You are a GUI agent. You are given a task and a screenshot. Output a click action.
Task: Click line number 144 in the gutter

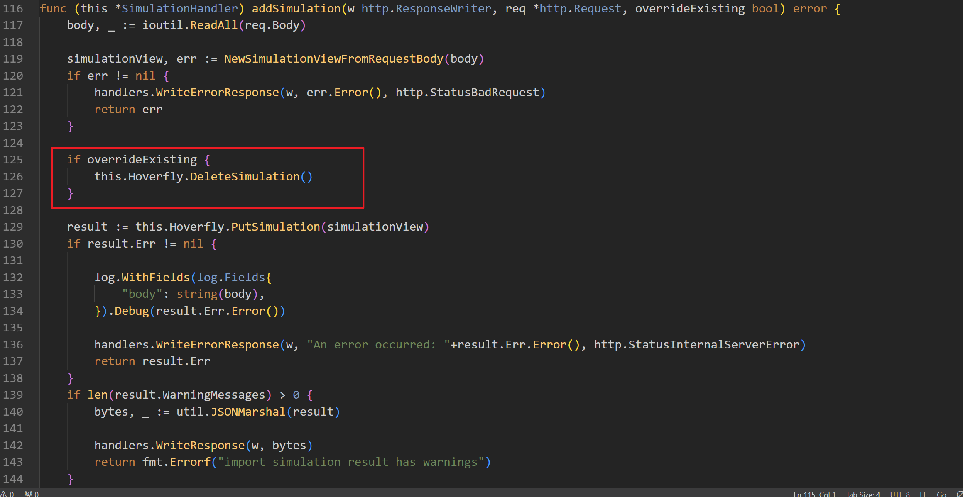tap(13, 479)
